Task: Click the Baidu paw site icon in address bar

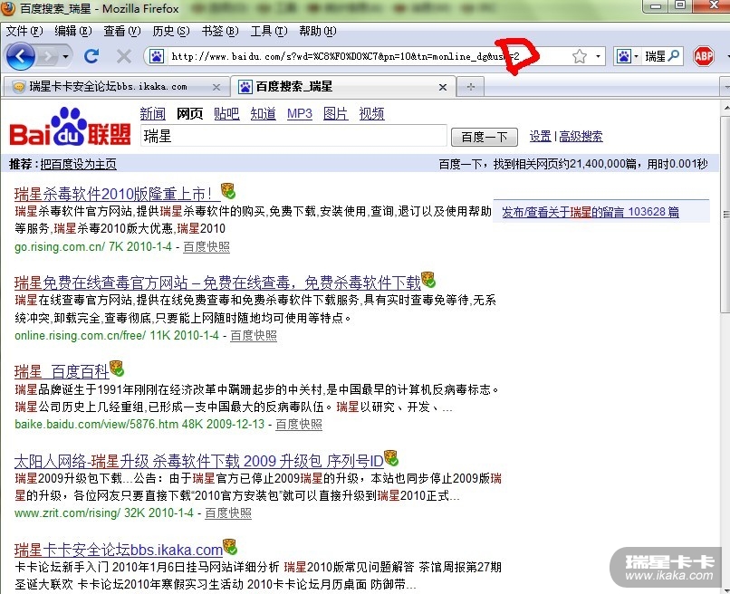Action: tap(156, 57)
